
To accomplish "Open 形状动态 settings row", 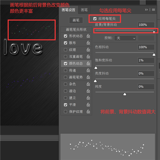I will coord(76,36).
